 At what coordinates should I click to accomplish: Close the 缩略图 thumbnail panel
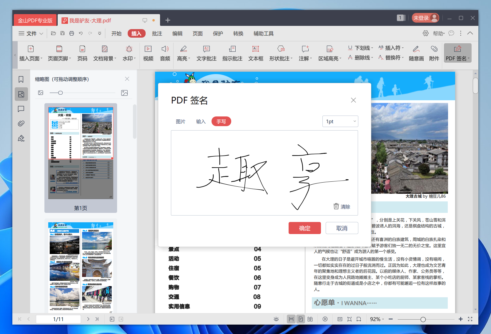tap(127, 79)
